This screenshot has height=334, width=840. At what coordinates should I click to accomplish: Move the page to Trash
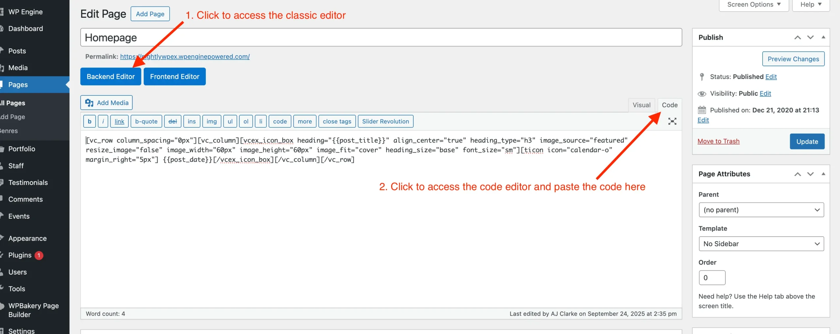718,141
